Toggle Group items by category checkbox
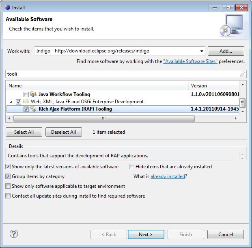 pyautogui.click(x=8, y=176)
